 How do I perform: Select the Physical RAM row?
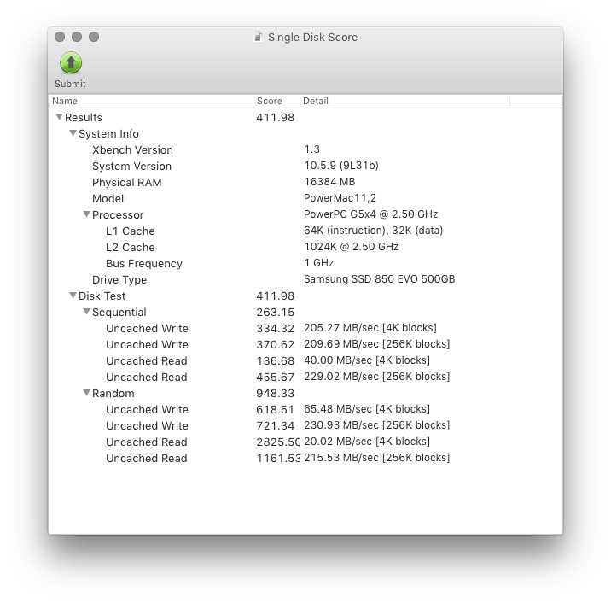tap(305, 182)
